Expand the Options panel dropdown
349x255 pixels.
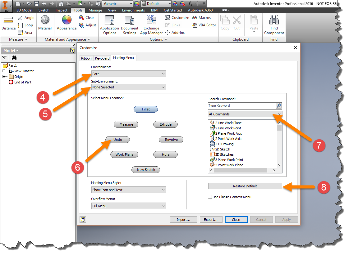click(x=158, y=39)
